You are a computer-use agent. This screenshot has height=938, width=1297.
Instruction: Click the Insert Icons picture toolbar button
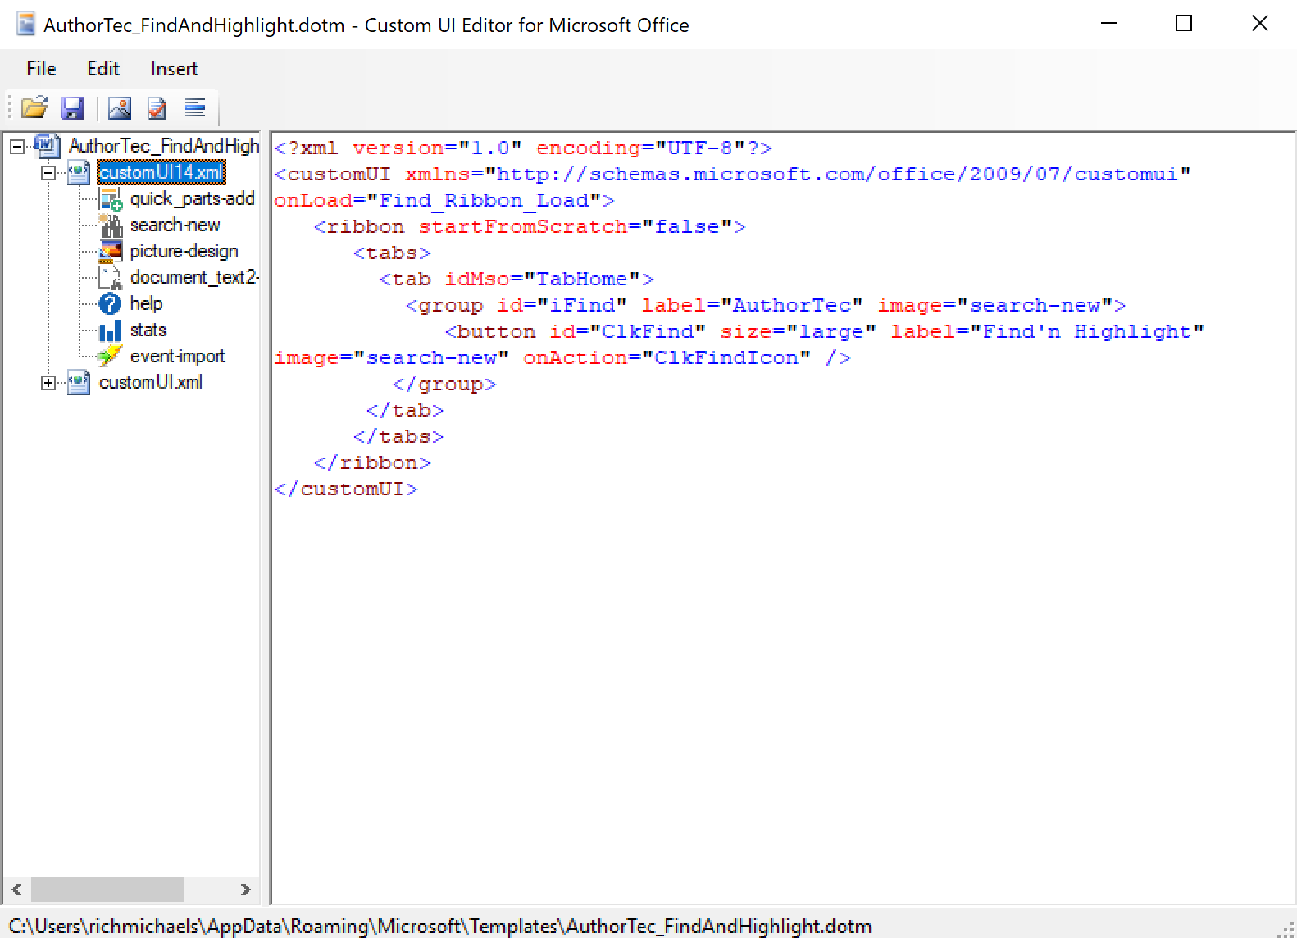(x=120, y=107)
